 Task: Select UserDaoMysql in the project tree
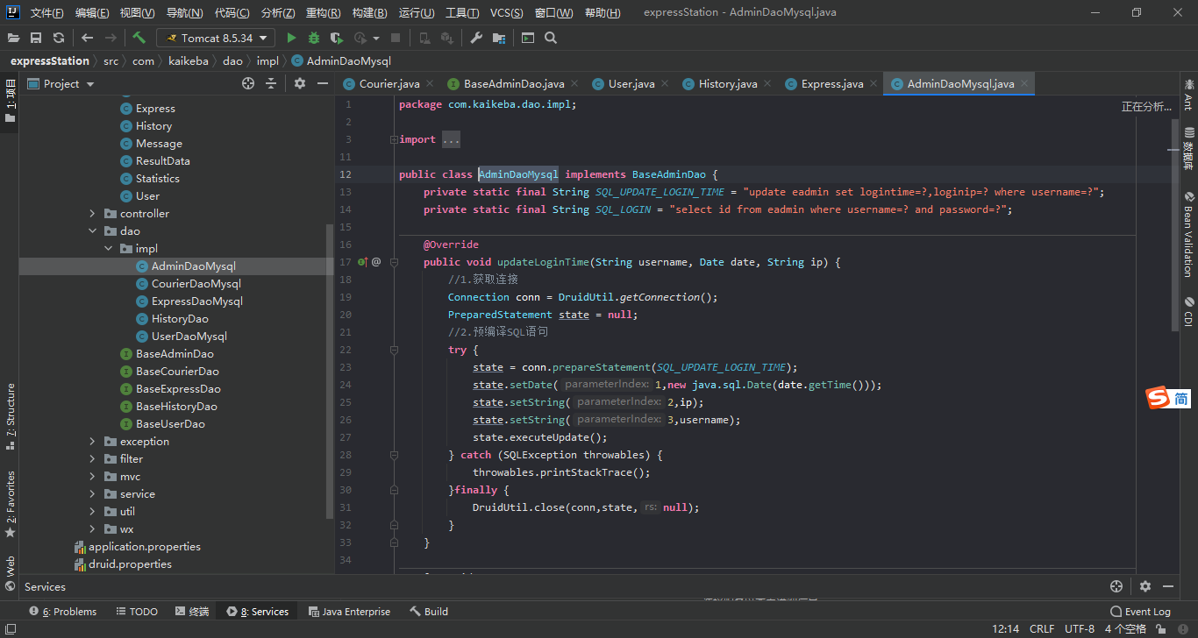[189, 337]
